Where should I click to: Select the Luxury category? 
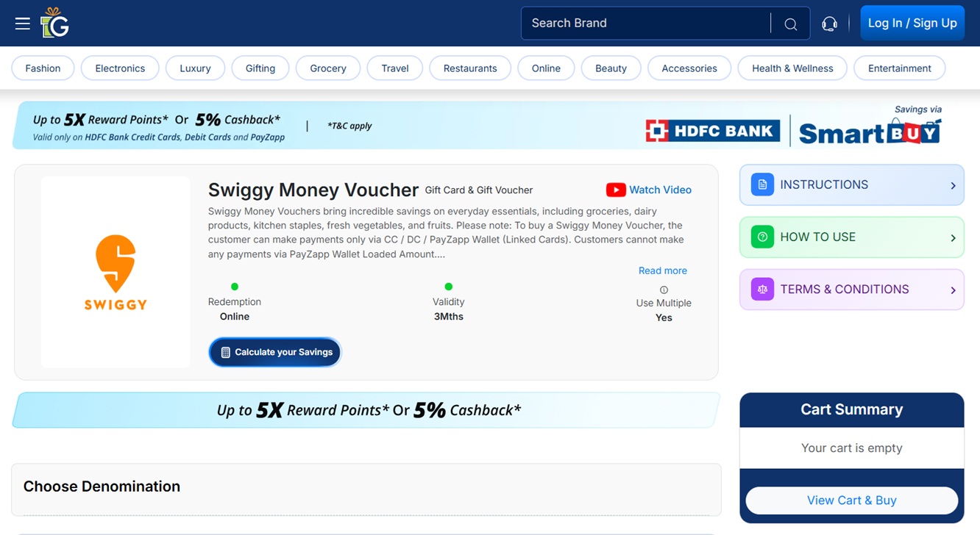point(195,68)
